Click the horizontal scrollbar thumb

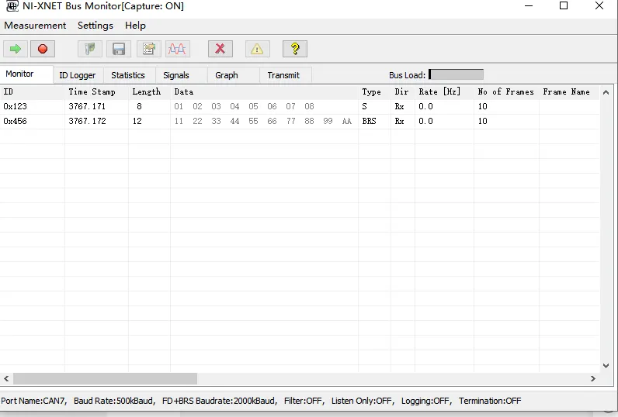tap(106, 378)
